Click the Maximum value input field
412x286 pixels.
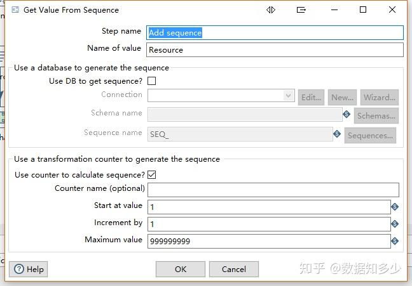(269, 241)
